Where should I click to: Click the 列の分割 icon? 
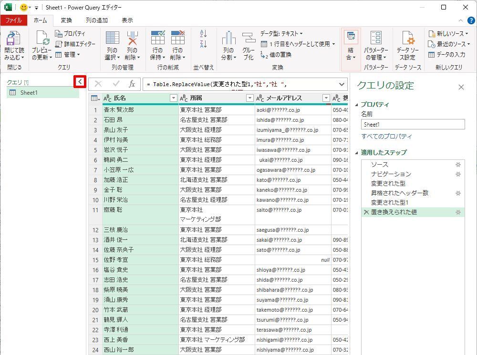(x=228, y=39)
